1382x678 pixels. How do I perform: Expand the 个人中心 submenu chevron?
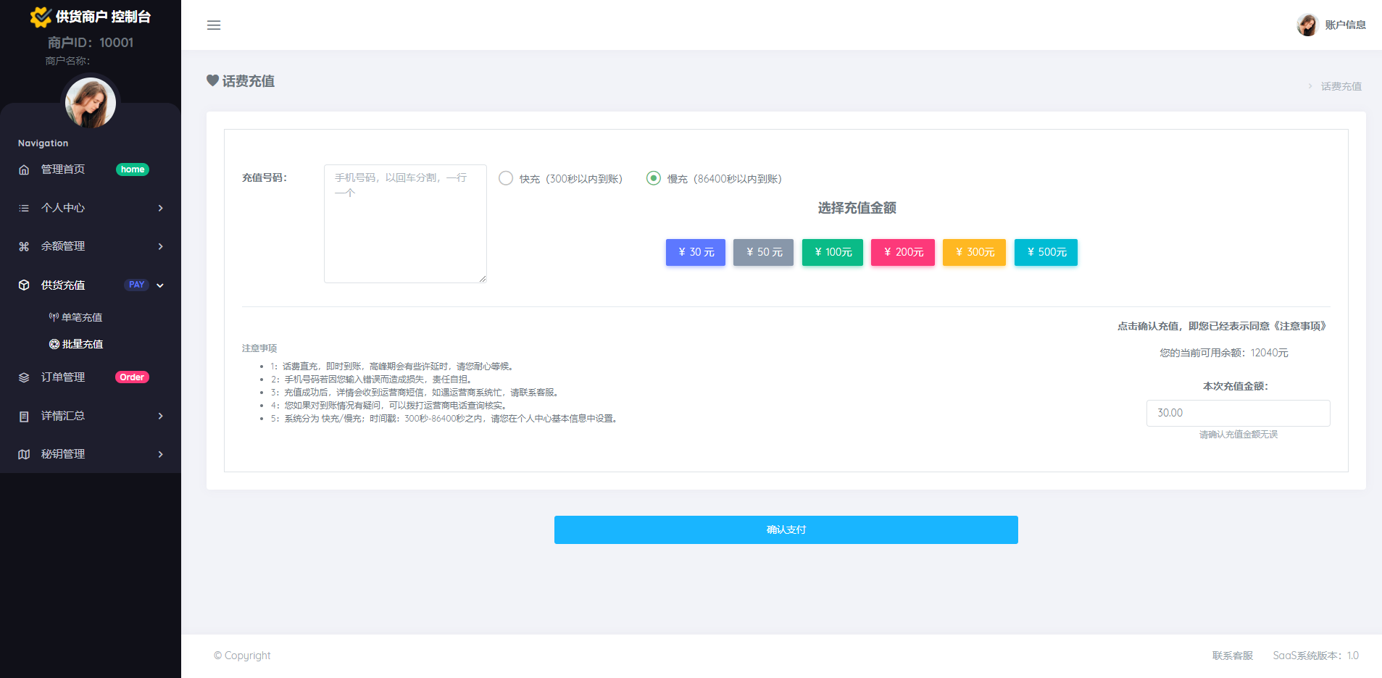[160, 208]
